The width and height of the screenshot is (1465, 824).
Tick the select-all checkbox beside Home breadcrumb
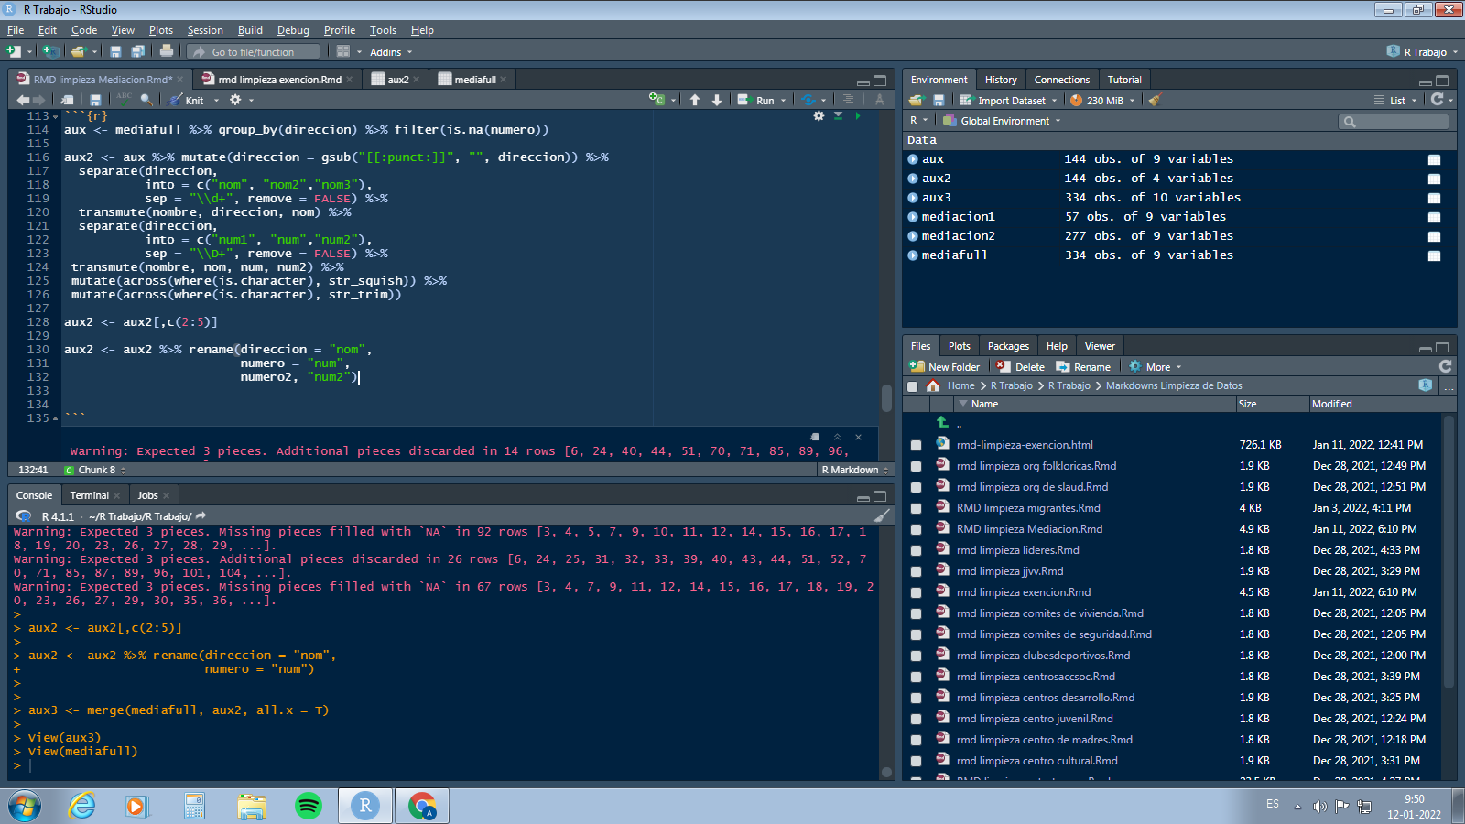(x=912, y=386)
